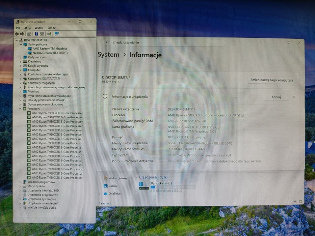This screenshot has height=236, width=315.
Task: Click the Galeria icon in Explorer
Action: (x=105, y=186)
